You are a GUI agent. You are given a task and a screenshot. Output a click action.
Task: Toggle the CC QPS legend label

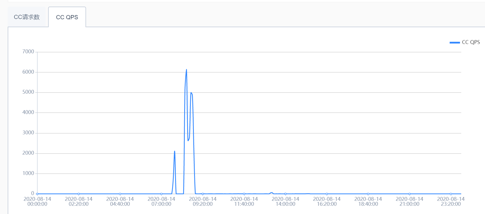pos(471,42)
